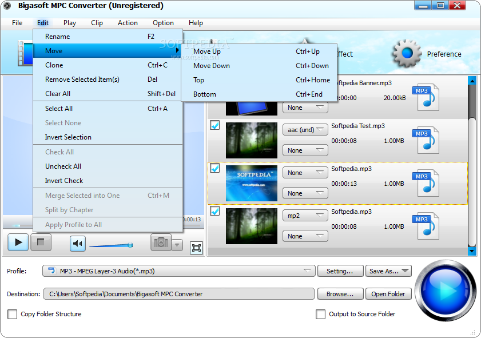This screenshot has width=481, height=338.
Task: Open the Help menu
Action: point(196,23)
